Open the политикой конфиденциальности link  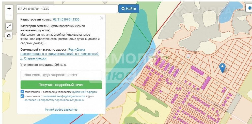pos(64,96)
